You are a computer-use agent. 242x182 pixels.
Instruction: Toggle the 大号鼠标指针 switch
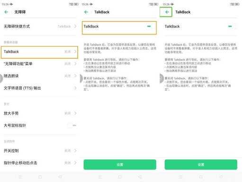click(72, 126)
